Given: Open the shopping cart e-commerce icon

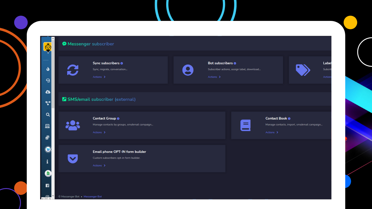Looking at the screenshot, I should click(47, 149).
